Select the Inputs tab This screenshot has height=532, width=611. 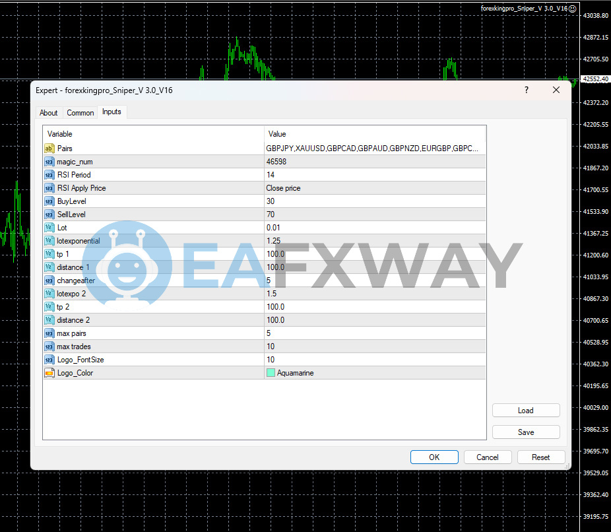112,112
